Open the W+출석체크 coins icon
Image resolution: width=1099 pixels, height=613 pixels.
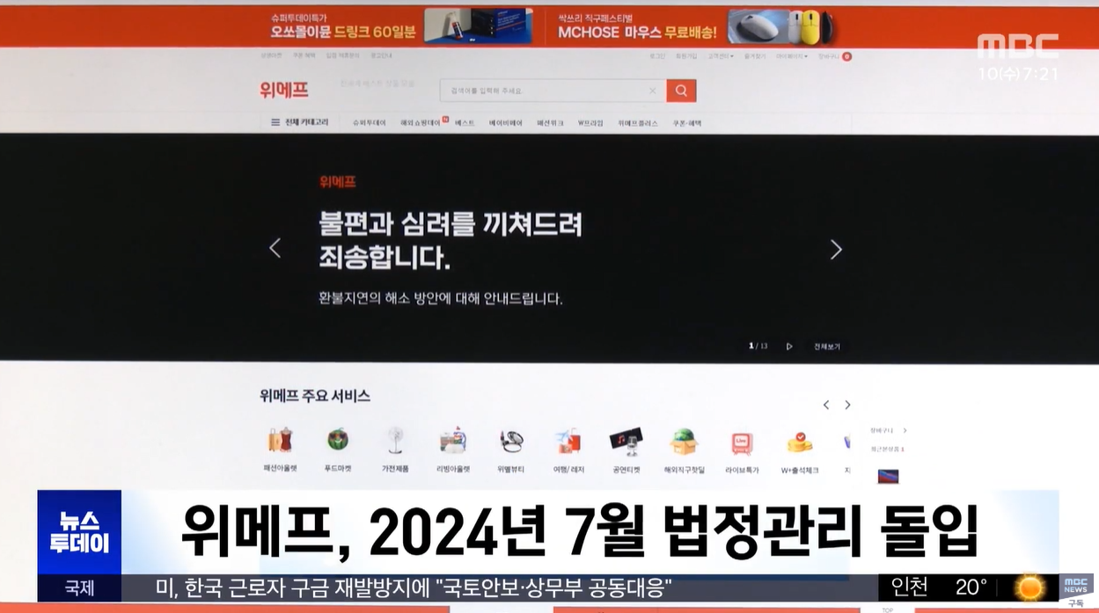point(799,441)
